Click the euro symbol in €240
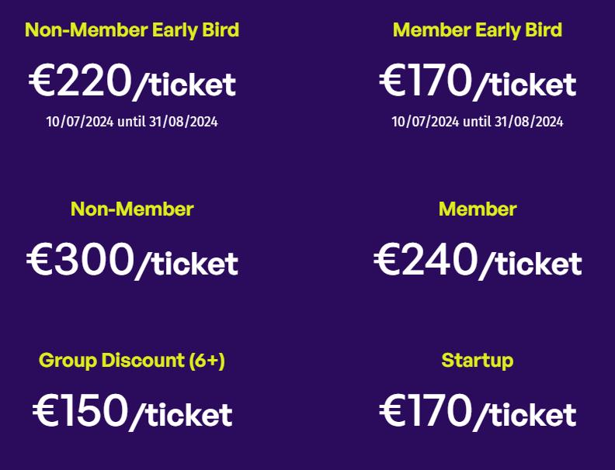 (387, 261)
